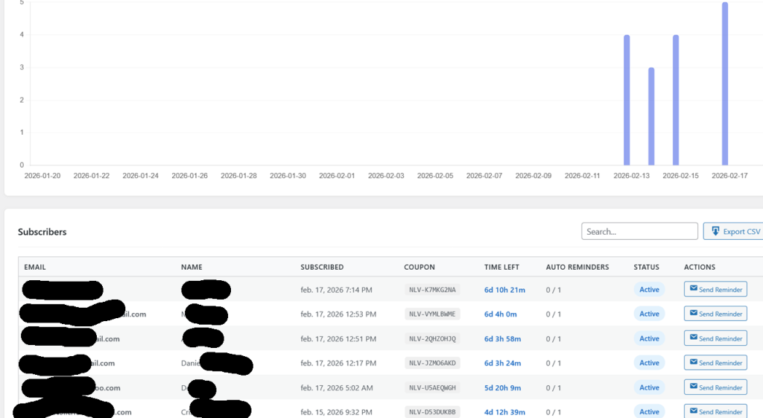Click the envelope icon for coupon NLV-2QHZOHJQ
The width and height of the screenshot is (763, 418).
694,338
